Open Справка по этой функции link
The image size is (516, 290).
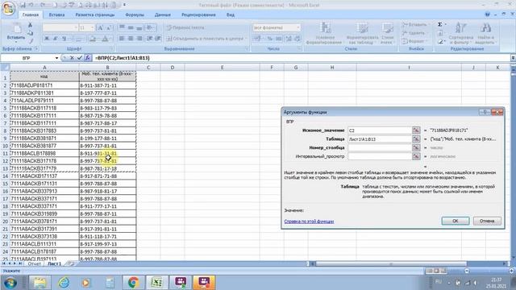[309, 222]
